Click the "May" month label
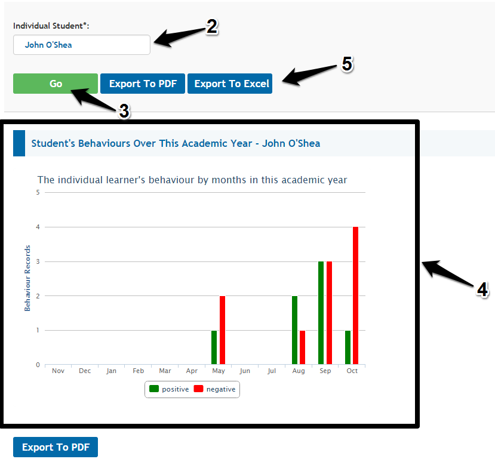The height and width of the screenshot is (462, 495). (219, 371)
